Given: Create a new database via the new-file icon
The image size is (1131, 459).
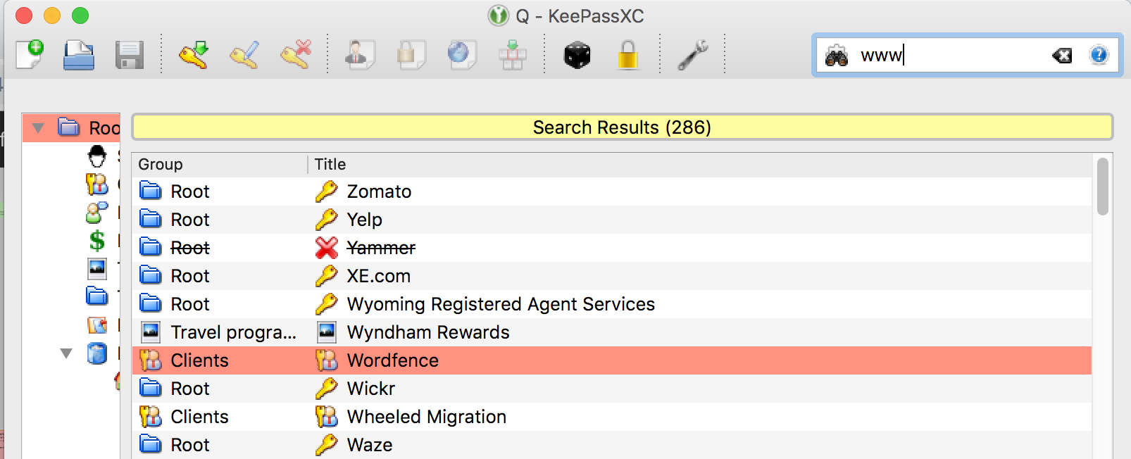Looking at the screenshot, I should click(x=30, y=55).
